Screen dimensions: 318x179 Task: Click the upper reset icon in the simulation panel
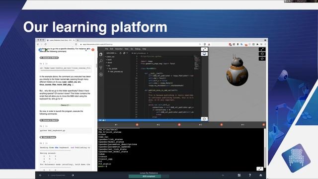(262, 54)
